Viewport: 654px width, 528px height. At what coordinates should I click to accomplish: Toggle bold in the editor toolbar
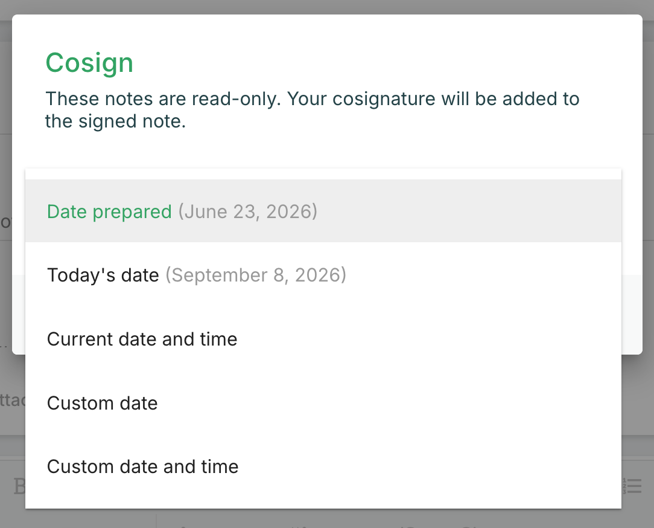coord(19,486)
